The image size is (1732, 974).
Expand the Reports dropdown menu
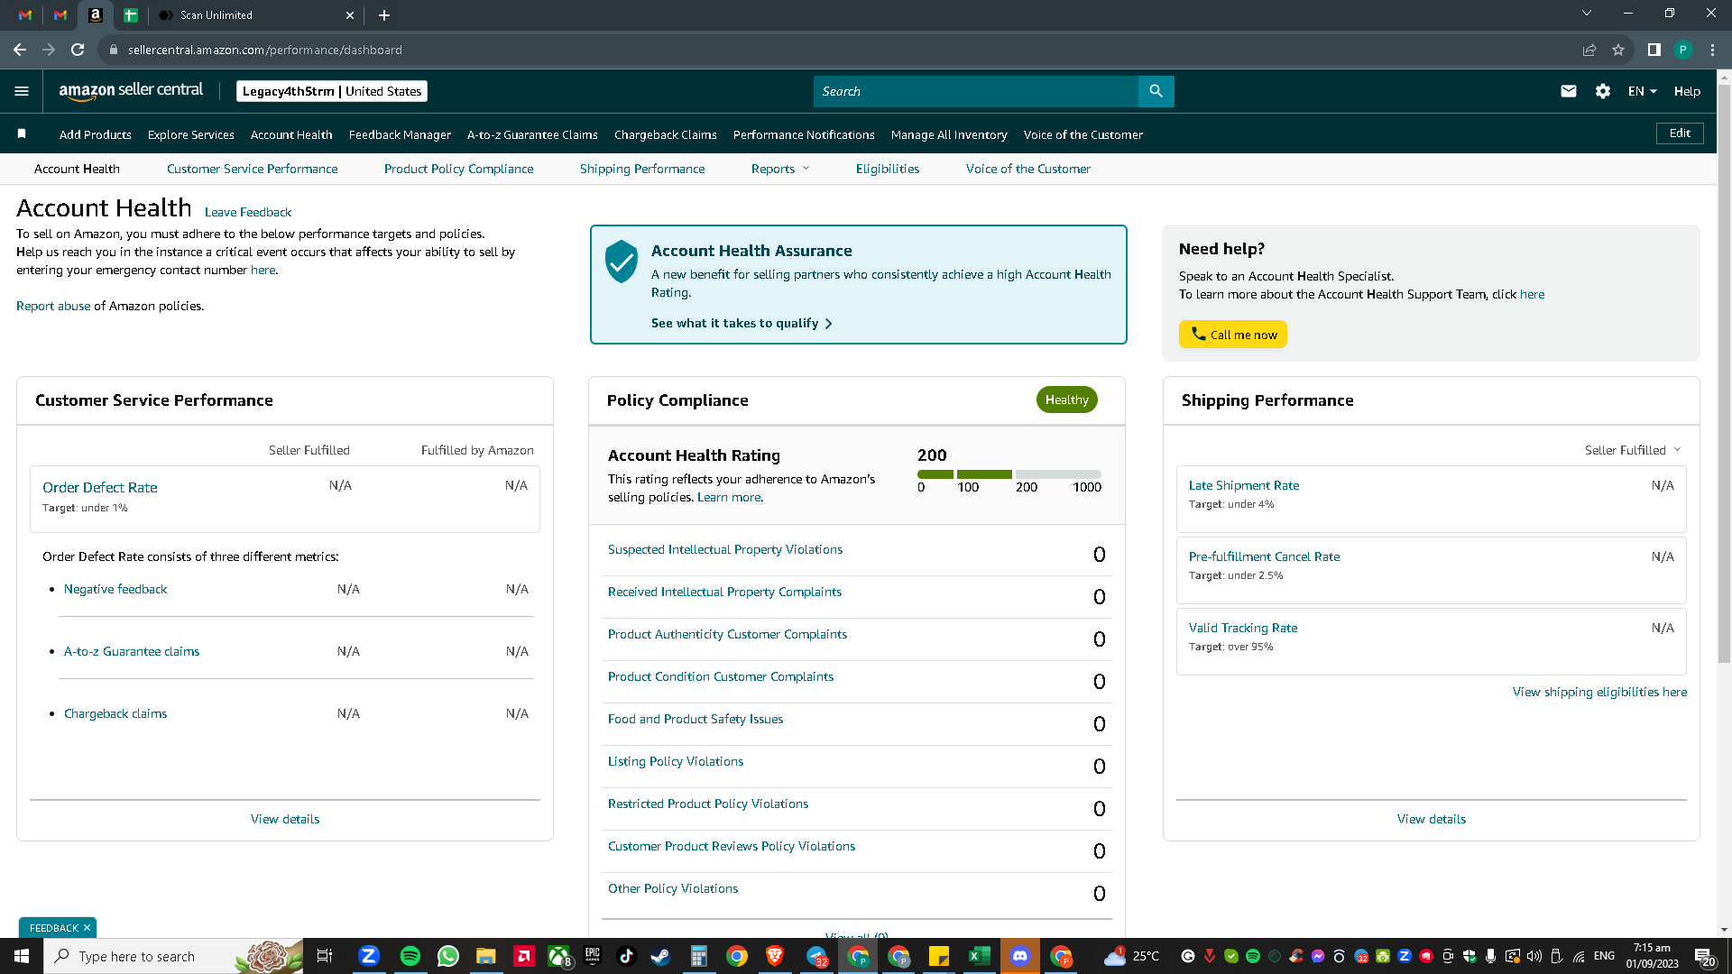coord(780,169)
